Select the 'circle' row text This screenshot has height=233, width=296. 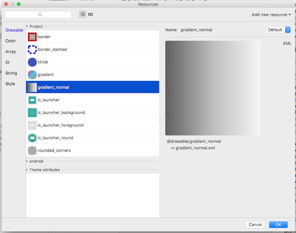coord(43,62)
